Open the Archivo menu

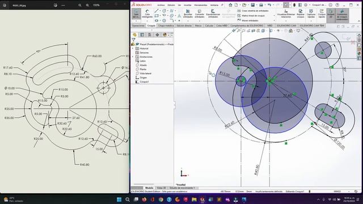point(161,5)
